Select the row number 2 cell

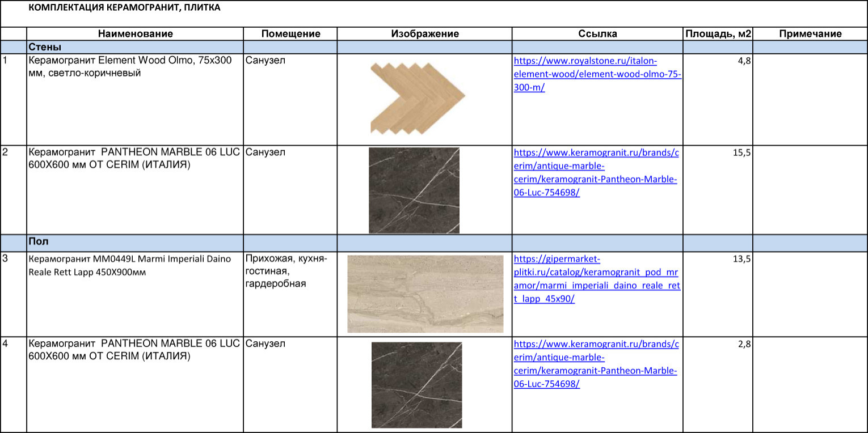(13, 190)
